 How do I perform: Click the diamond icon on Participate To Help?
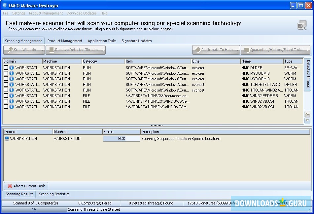coord(198,50)
